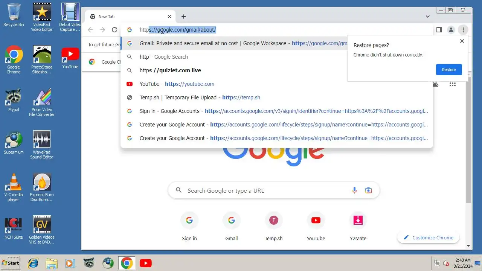This screenshot has height=271, width=482.
Task: Select YouTube youtube.com suggestion
Action: (277, 84)
